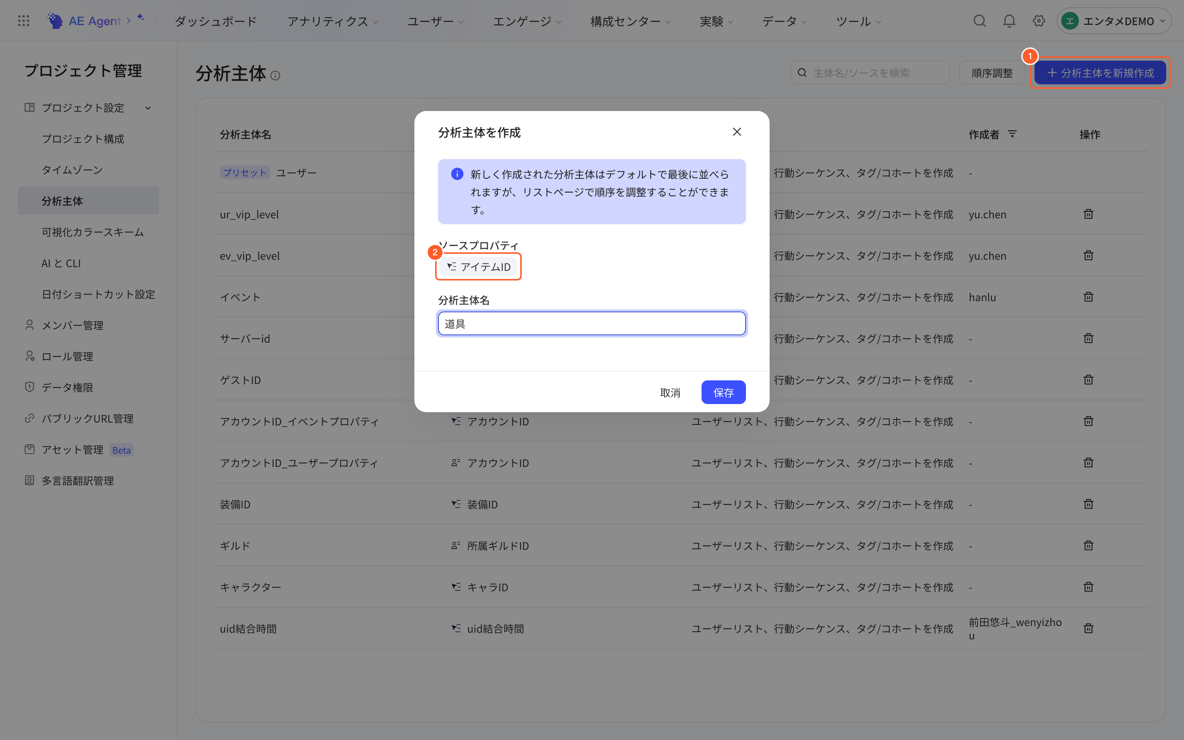Click the 主体名/ソースを検索 search box
Screen dimensions: 1184x740
point(870,73)
